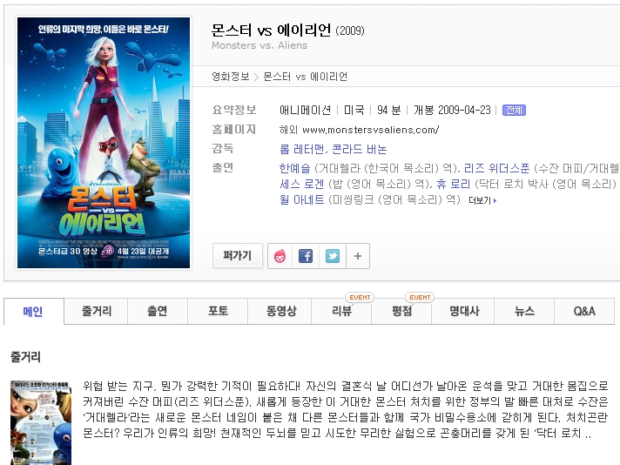Click the large movie poster image
Viewport: 620px width, 465px height.
click(104, 143)
